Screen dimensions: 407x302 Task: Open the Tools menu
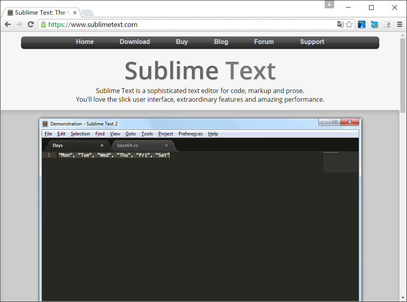pyautogui.click(x=147, y=134)
